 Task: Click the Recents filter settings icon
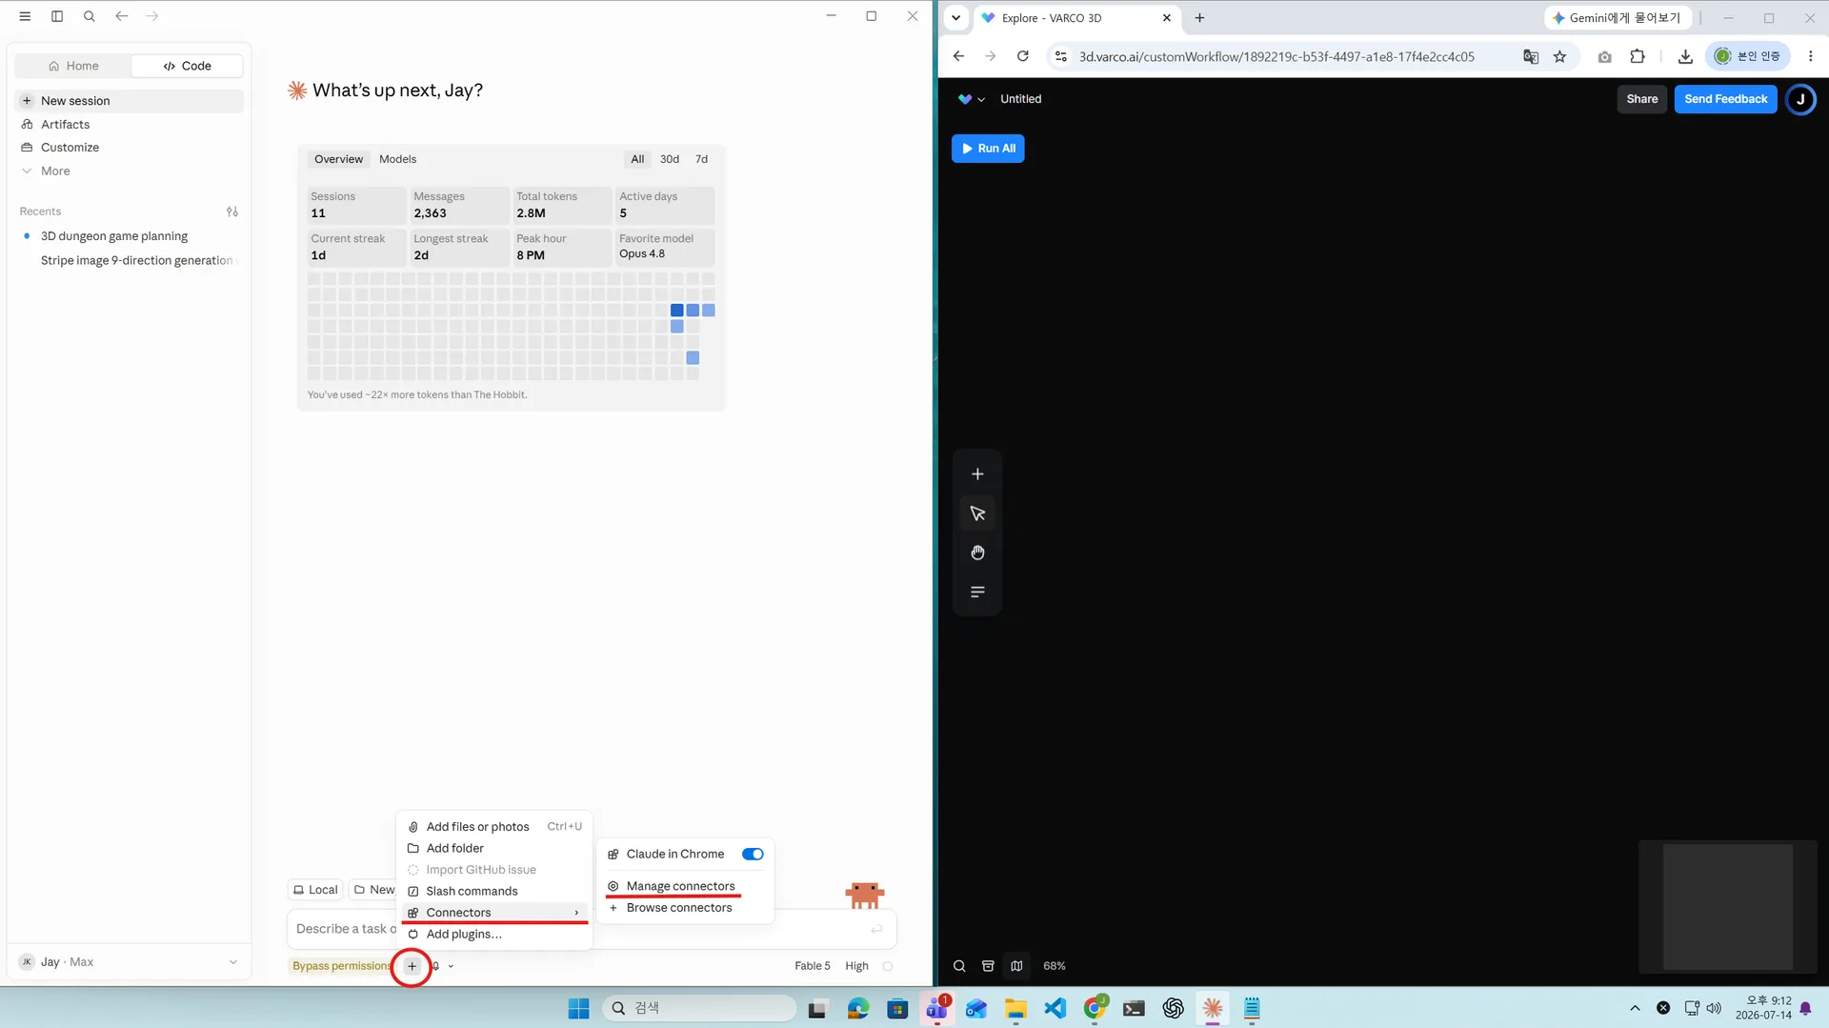(232, 212)
